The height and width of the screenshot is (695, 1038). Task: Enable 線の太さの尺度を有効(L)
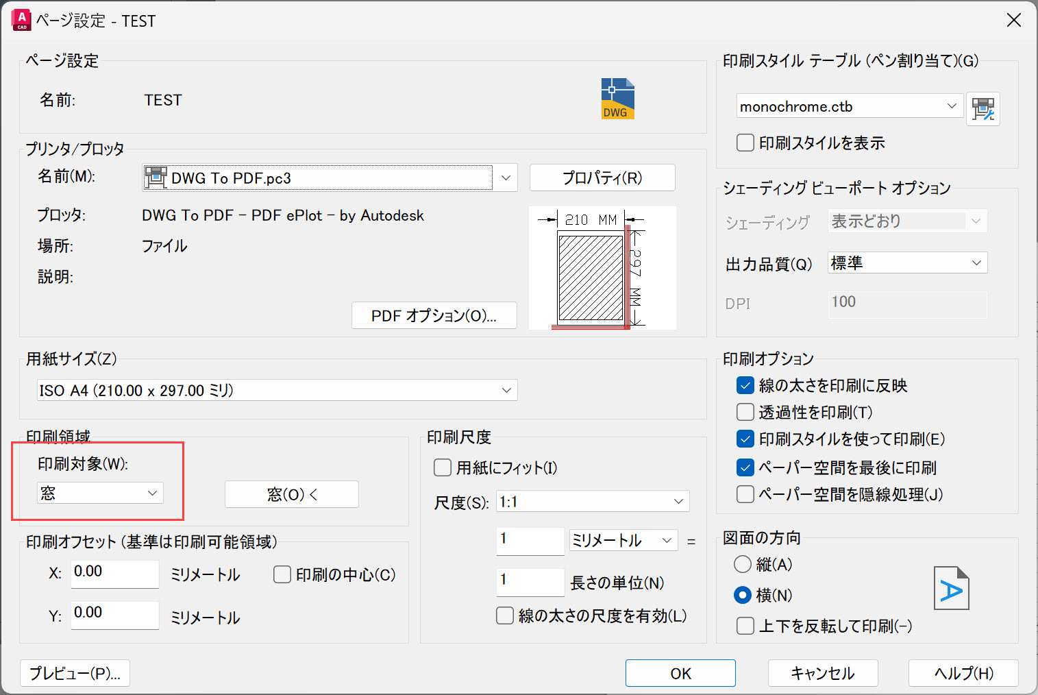click(x=504, y=615)
